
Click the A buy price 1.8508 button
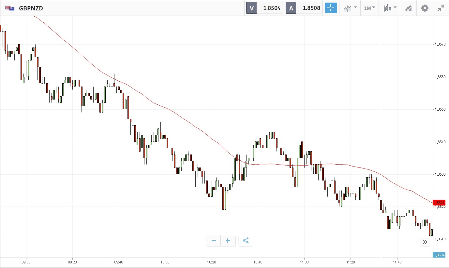(x=304, y=8)
